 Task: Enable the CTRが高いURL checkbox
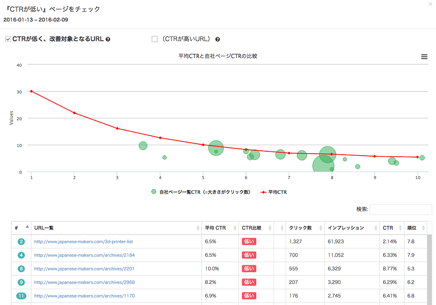pyautogui.click(x=155, y=39)
